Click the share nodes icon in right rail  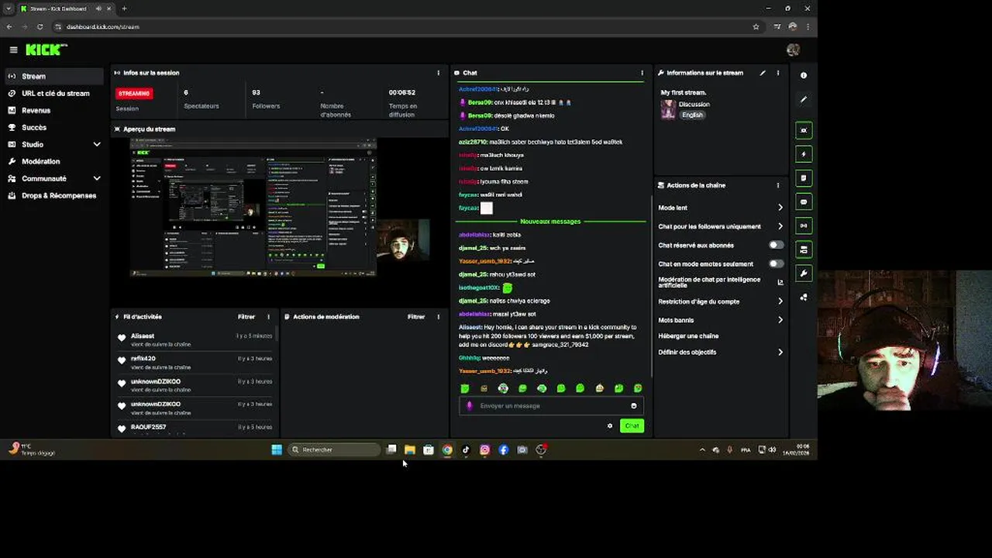pos(804,297)
